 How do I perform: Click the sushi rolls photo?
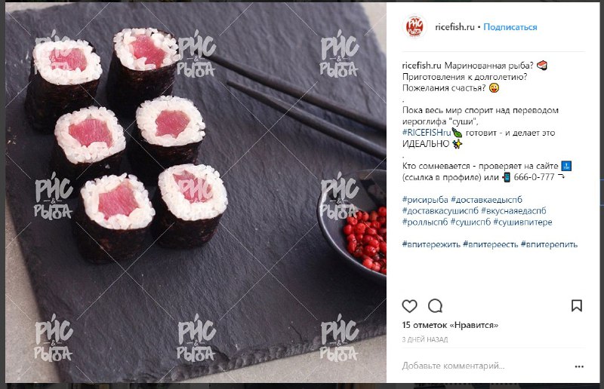pos(196,192)
